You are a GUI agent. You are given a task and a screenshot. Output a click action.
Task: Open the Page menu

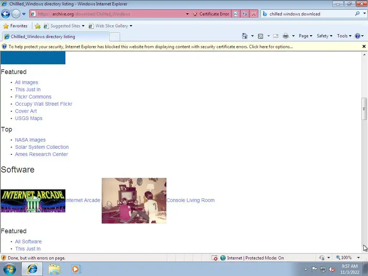pyautogui.click(x=305, y=36)
